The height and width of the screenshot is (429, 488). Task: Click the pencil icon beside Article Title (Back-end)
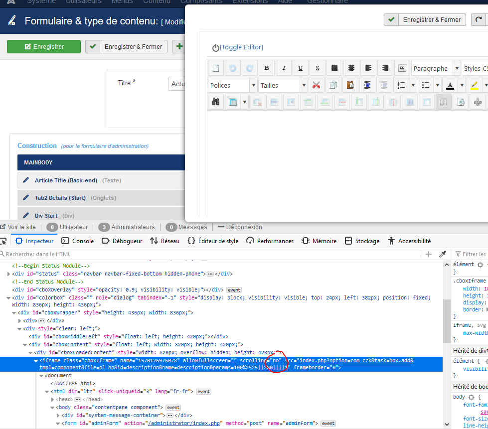point(26,180)
